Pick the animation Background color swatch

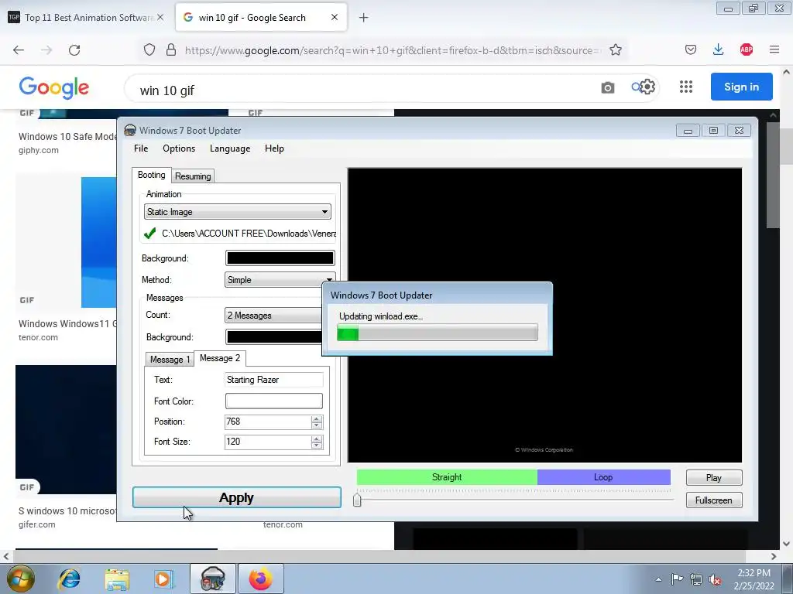pyautogui.click(x=280, y=258)
